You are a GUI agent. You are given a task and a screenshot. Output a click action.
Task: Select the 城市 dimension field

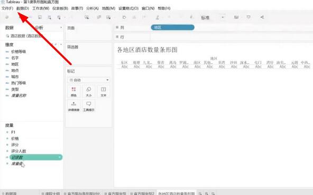click(15, 76)
